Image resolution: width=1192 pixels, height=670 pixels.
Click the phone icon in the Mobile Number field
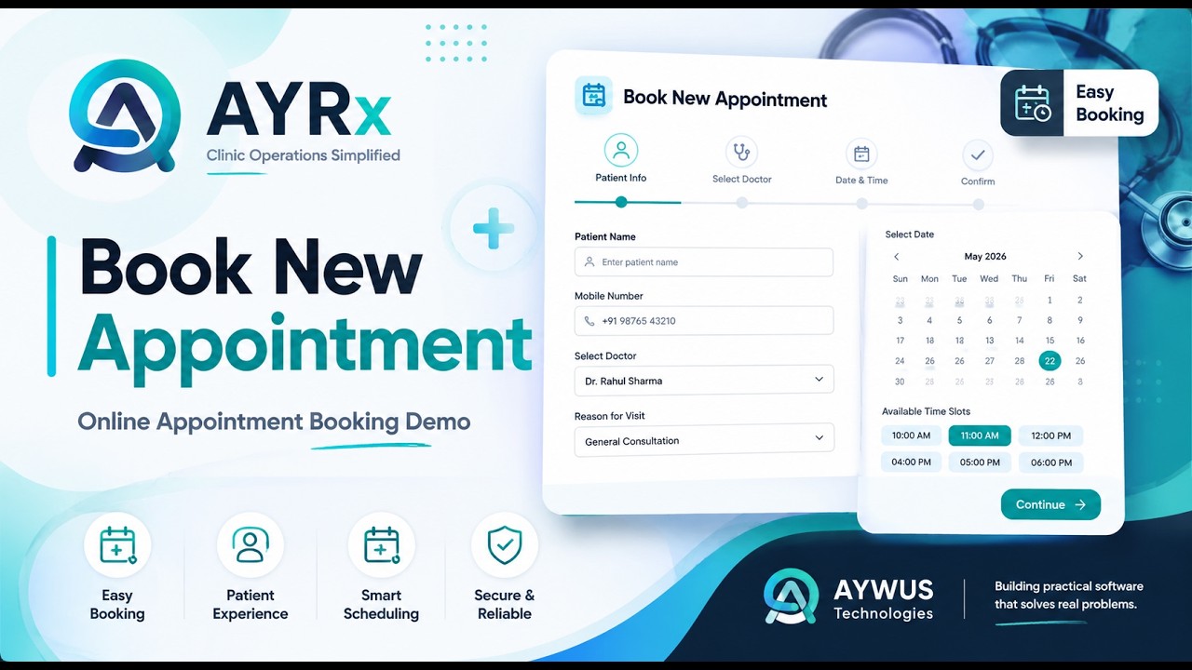click(x=589, y=321)
